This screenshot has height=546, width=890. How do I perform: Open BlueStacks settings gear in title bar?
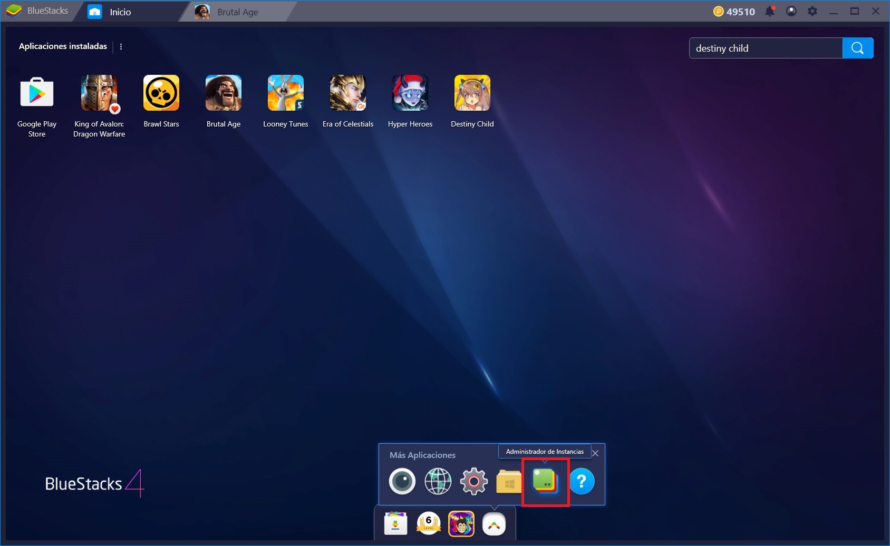coord(812,11)
